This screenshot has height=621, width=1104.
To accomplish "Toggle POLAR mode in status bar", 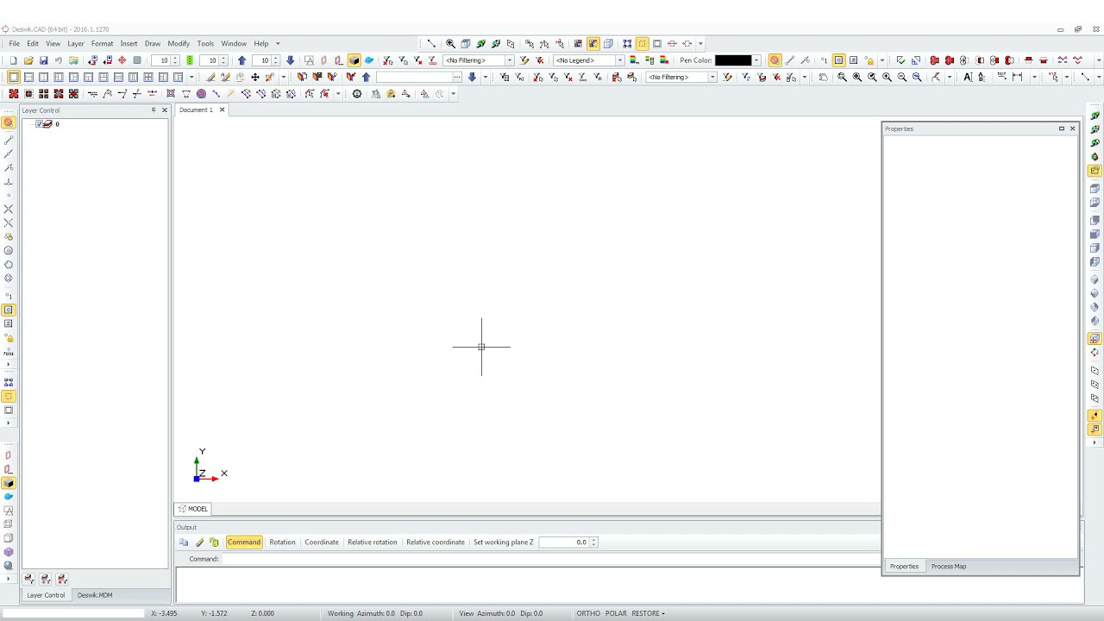I will click(616, 613).
